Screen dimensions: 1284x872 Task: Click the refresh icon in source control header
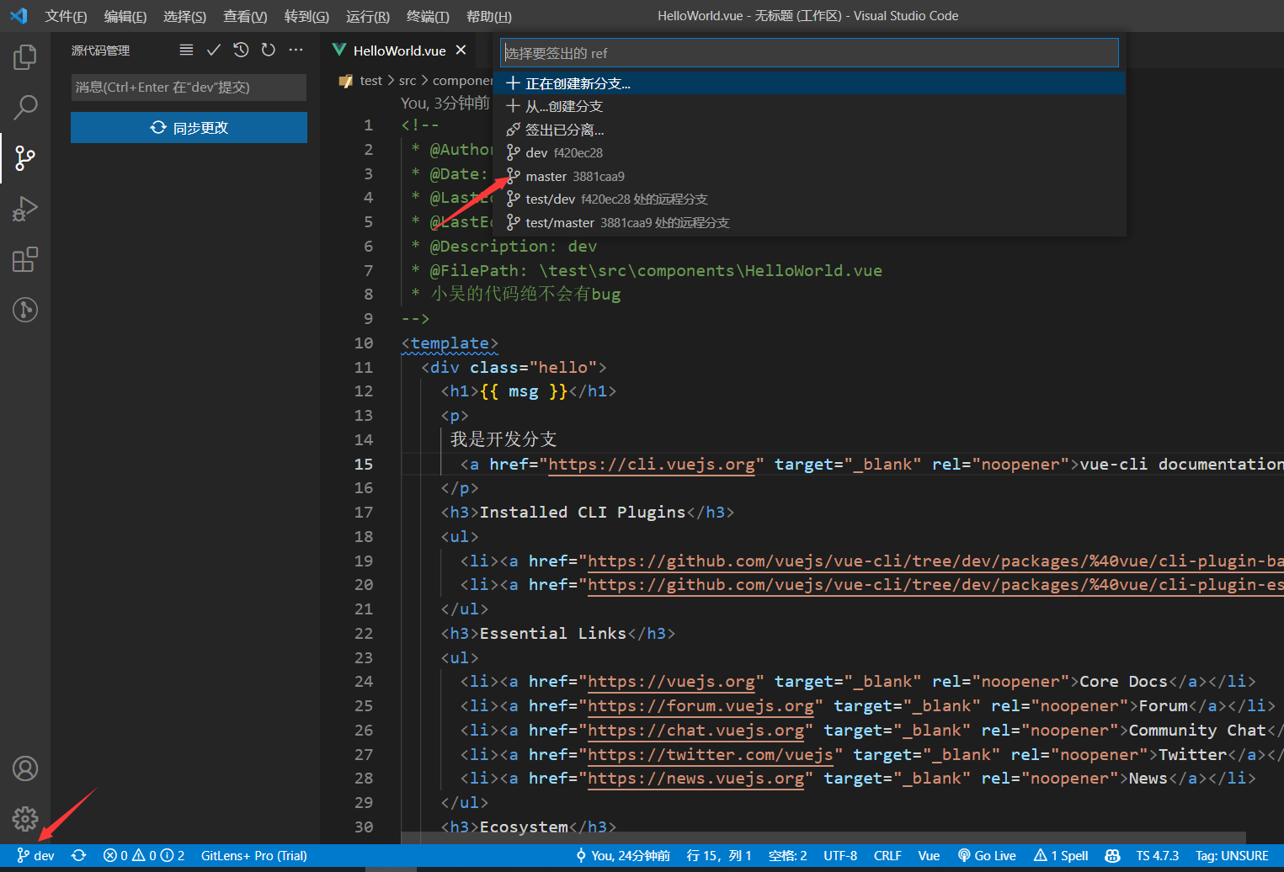269,51
